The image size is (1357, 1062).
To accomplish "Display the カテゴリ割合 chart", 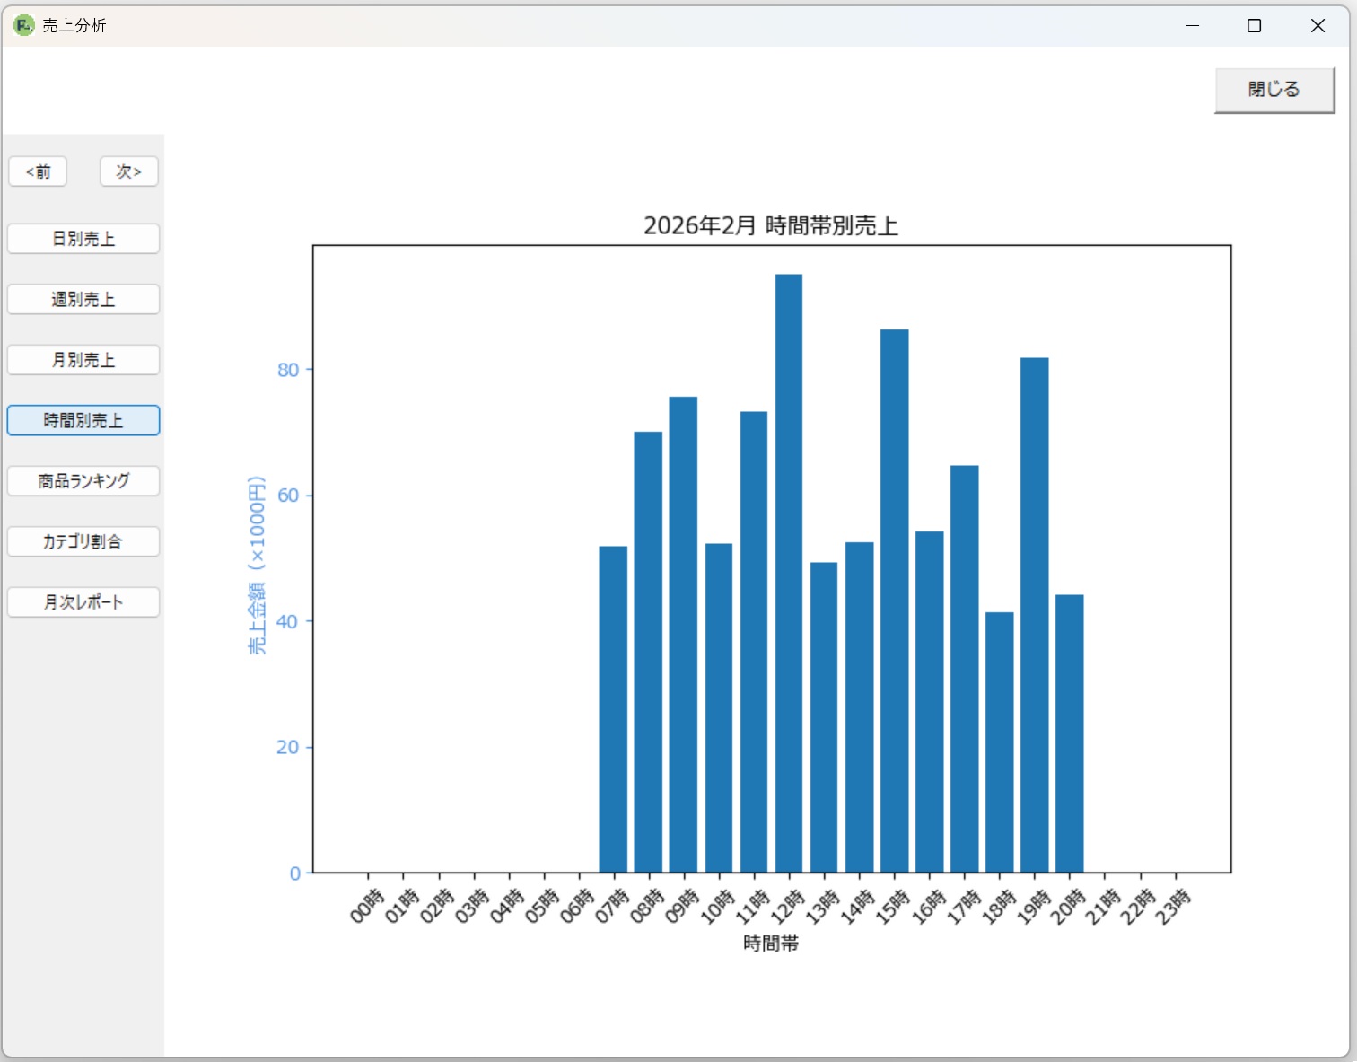I will [x=83, y=541].
